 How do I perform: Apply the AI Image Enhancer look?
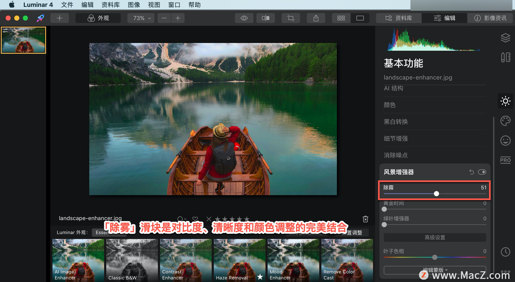(x=78, y=260)
